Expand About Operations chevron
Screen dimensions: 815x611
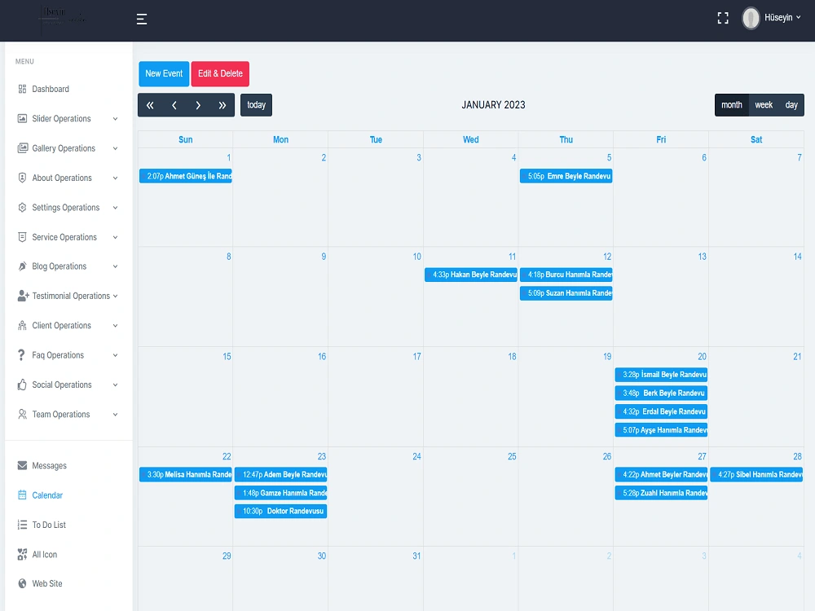click(115, 178)
